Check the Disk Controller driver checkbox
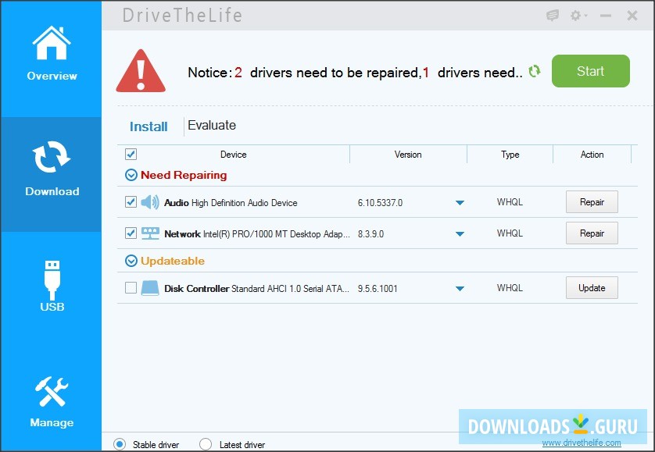Viewport: 655px width, 452px height. (x=131, y=287)
